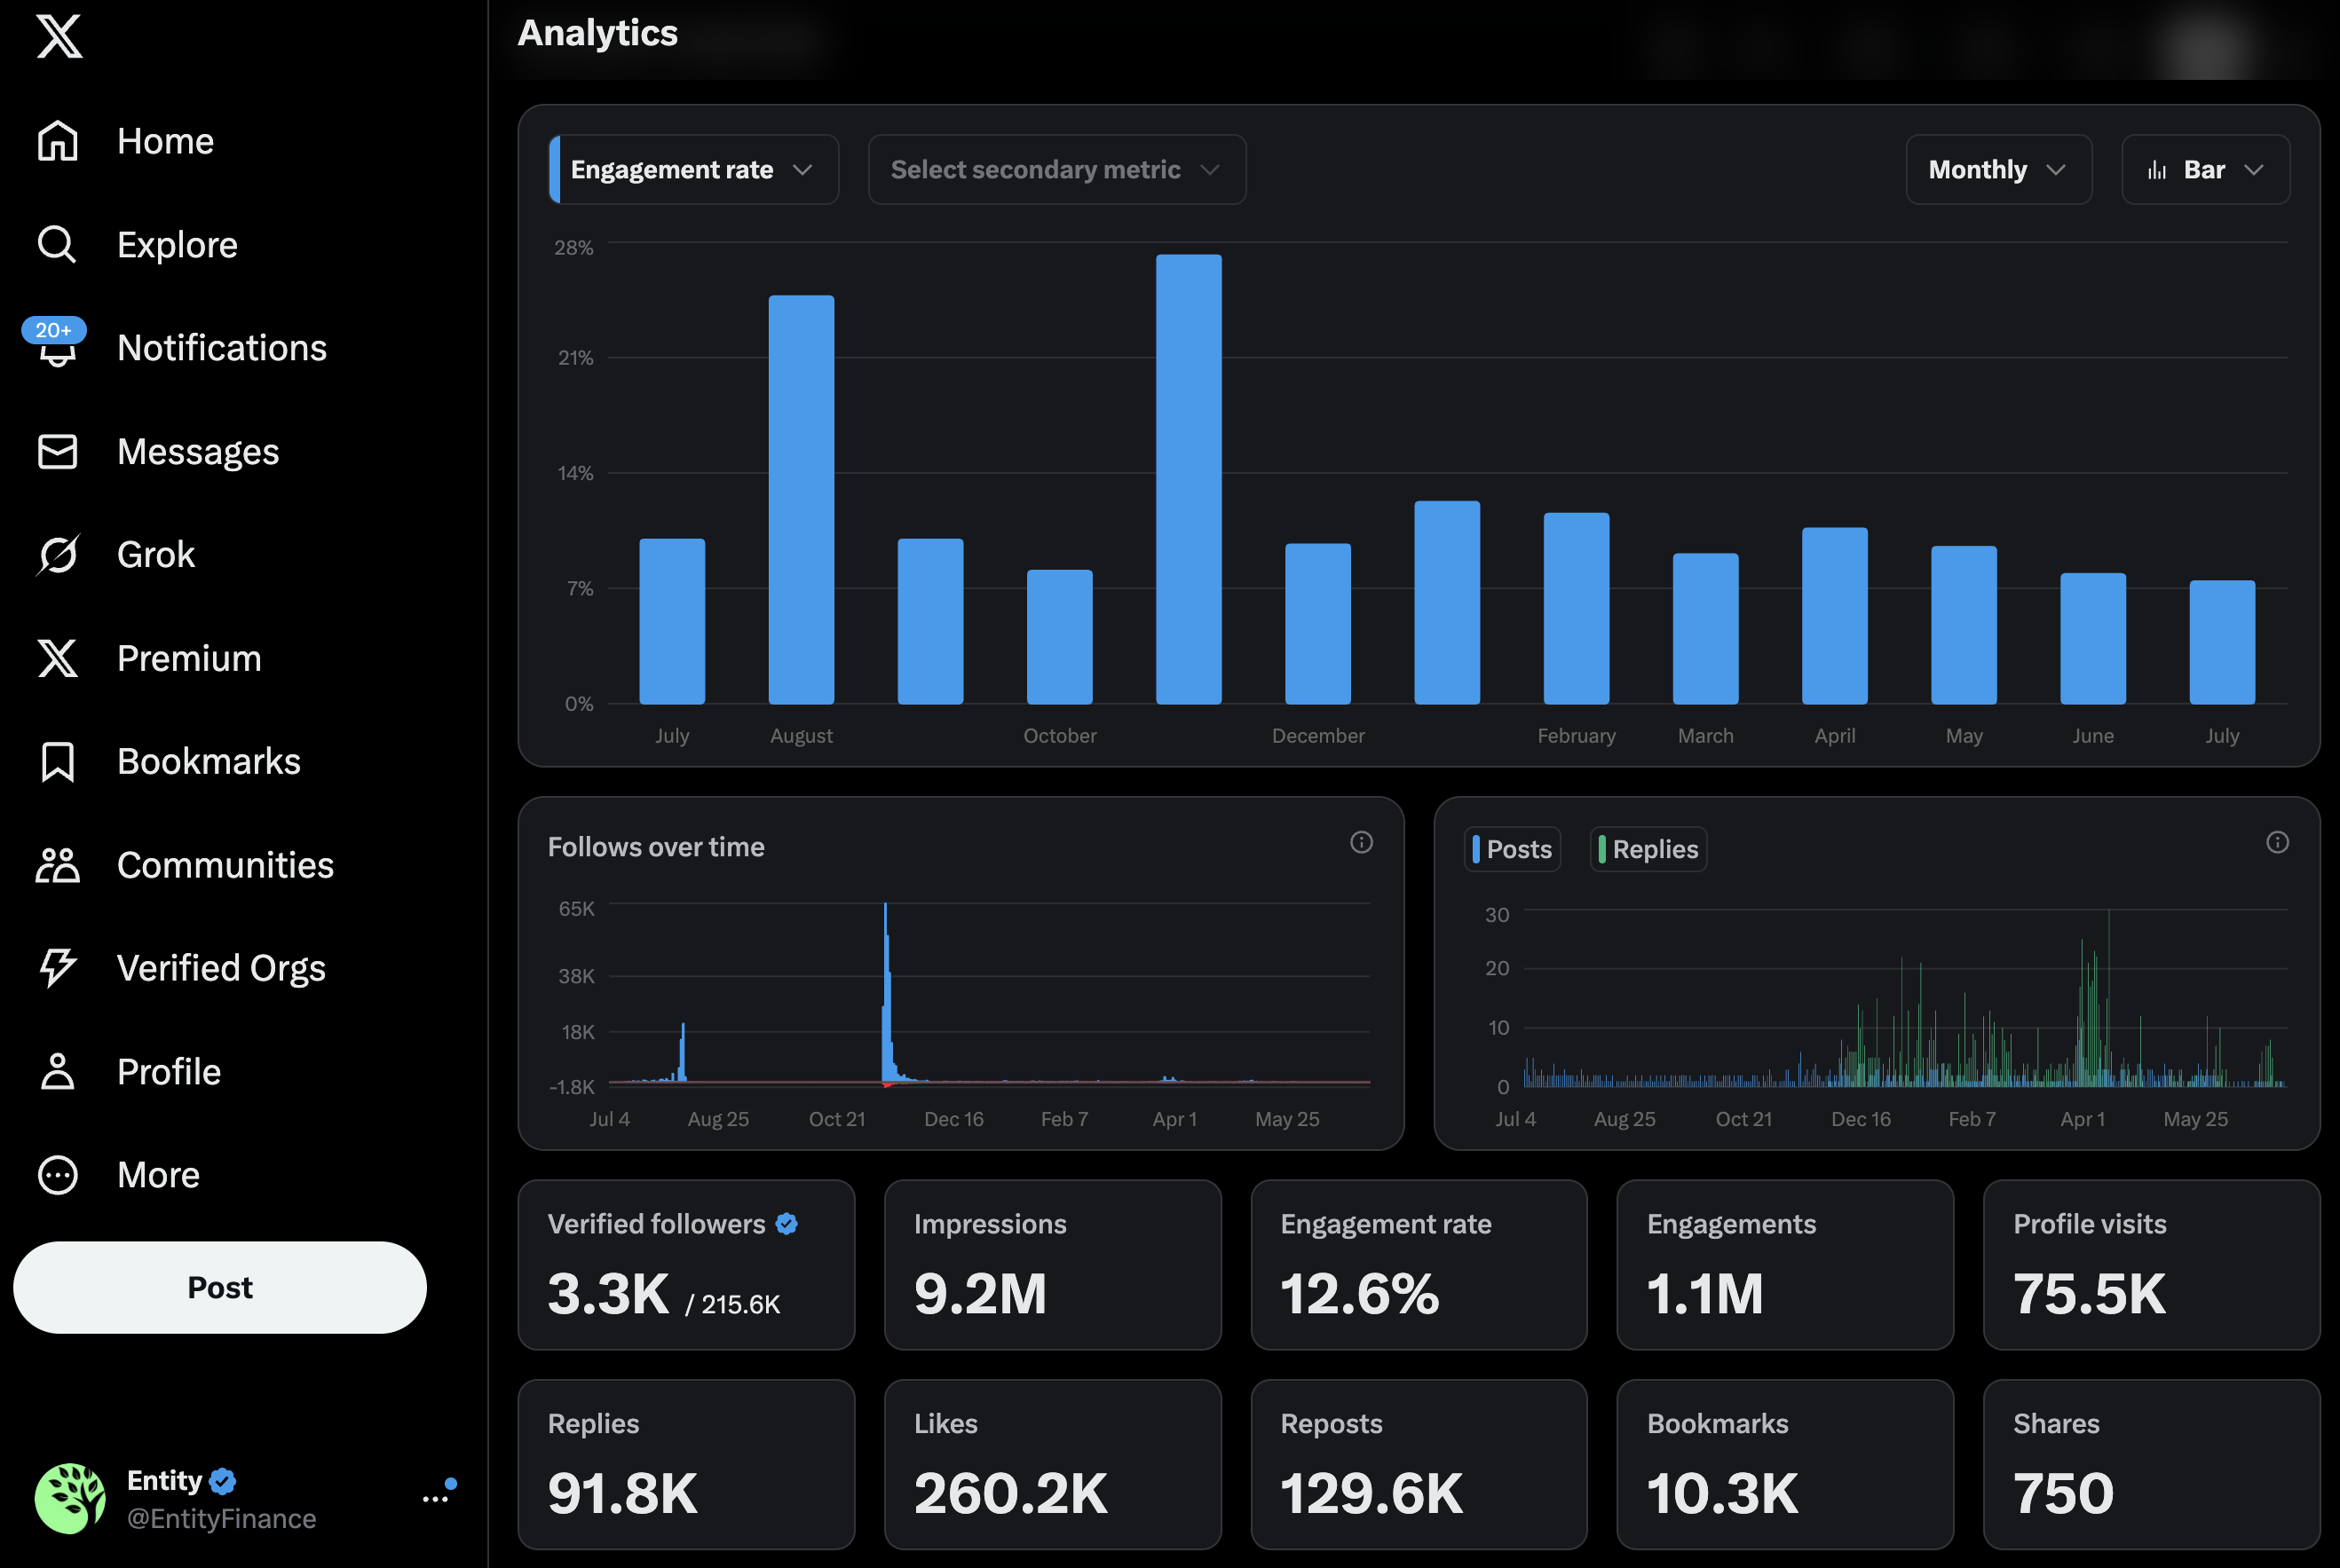Open Communities label in sidebar
2340x1568 pixels.
pyautogui.click(x=225, y=865)
